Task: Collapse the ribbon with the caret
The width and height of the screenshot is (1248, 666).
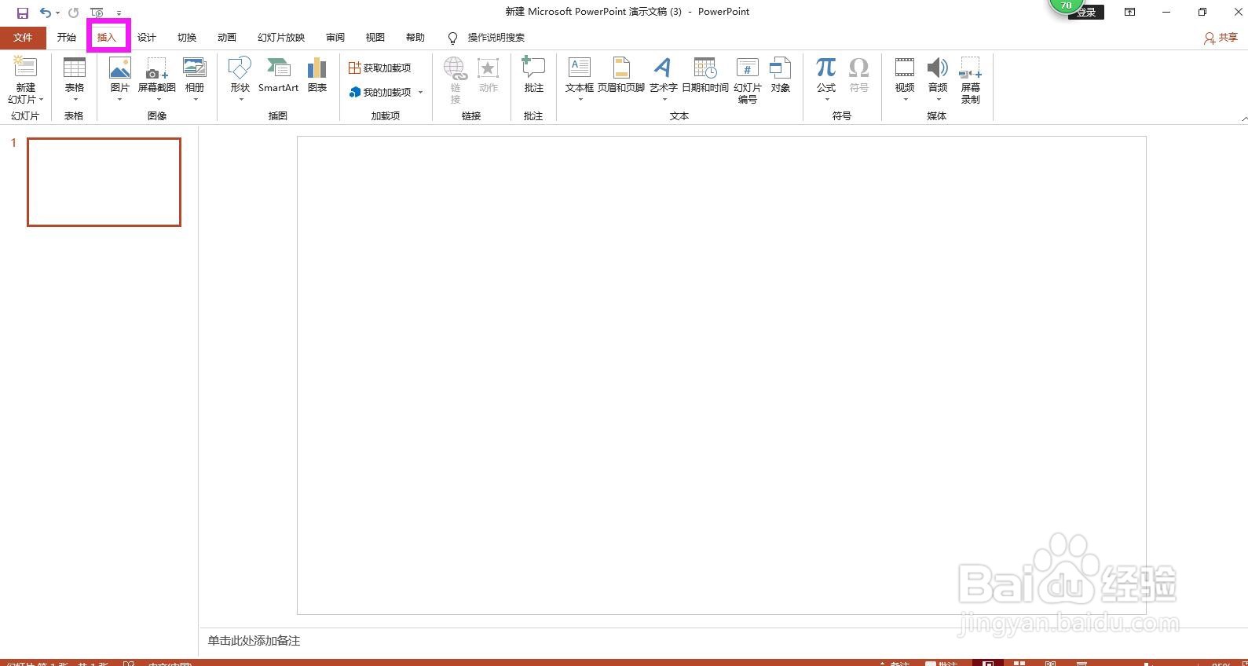Action: [1244, 118]
